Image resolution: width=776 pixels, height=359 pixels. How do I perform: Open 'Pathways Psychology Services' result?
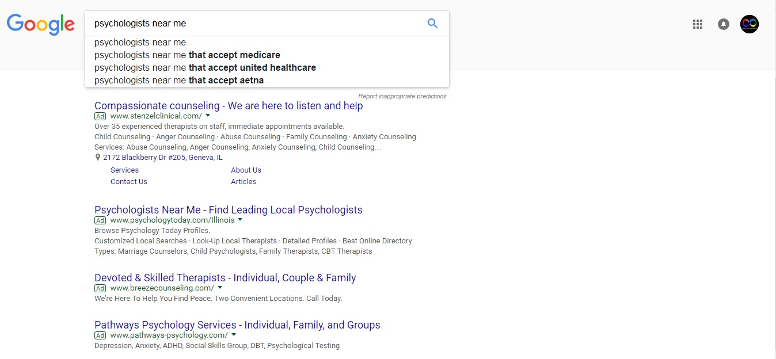pyautogui.click(x=237, y=325)
